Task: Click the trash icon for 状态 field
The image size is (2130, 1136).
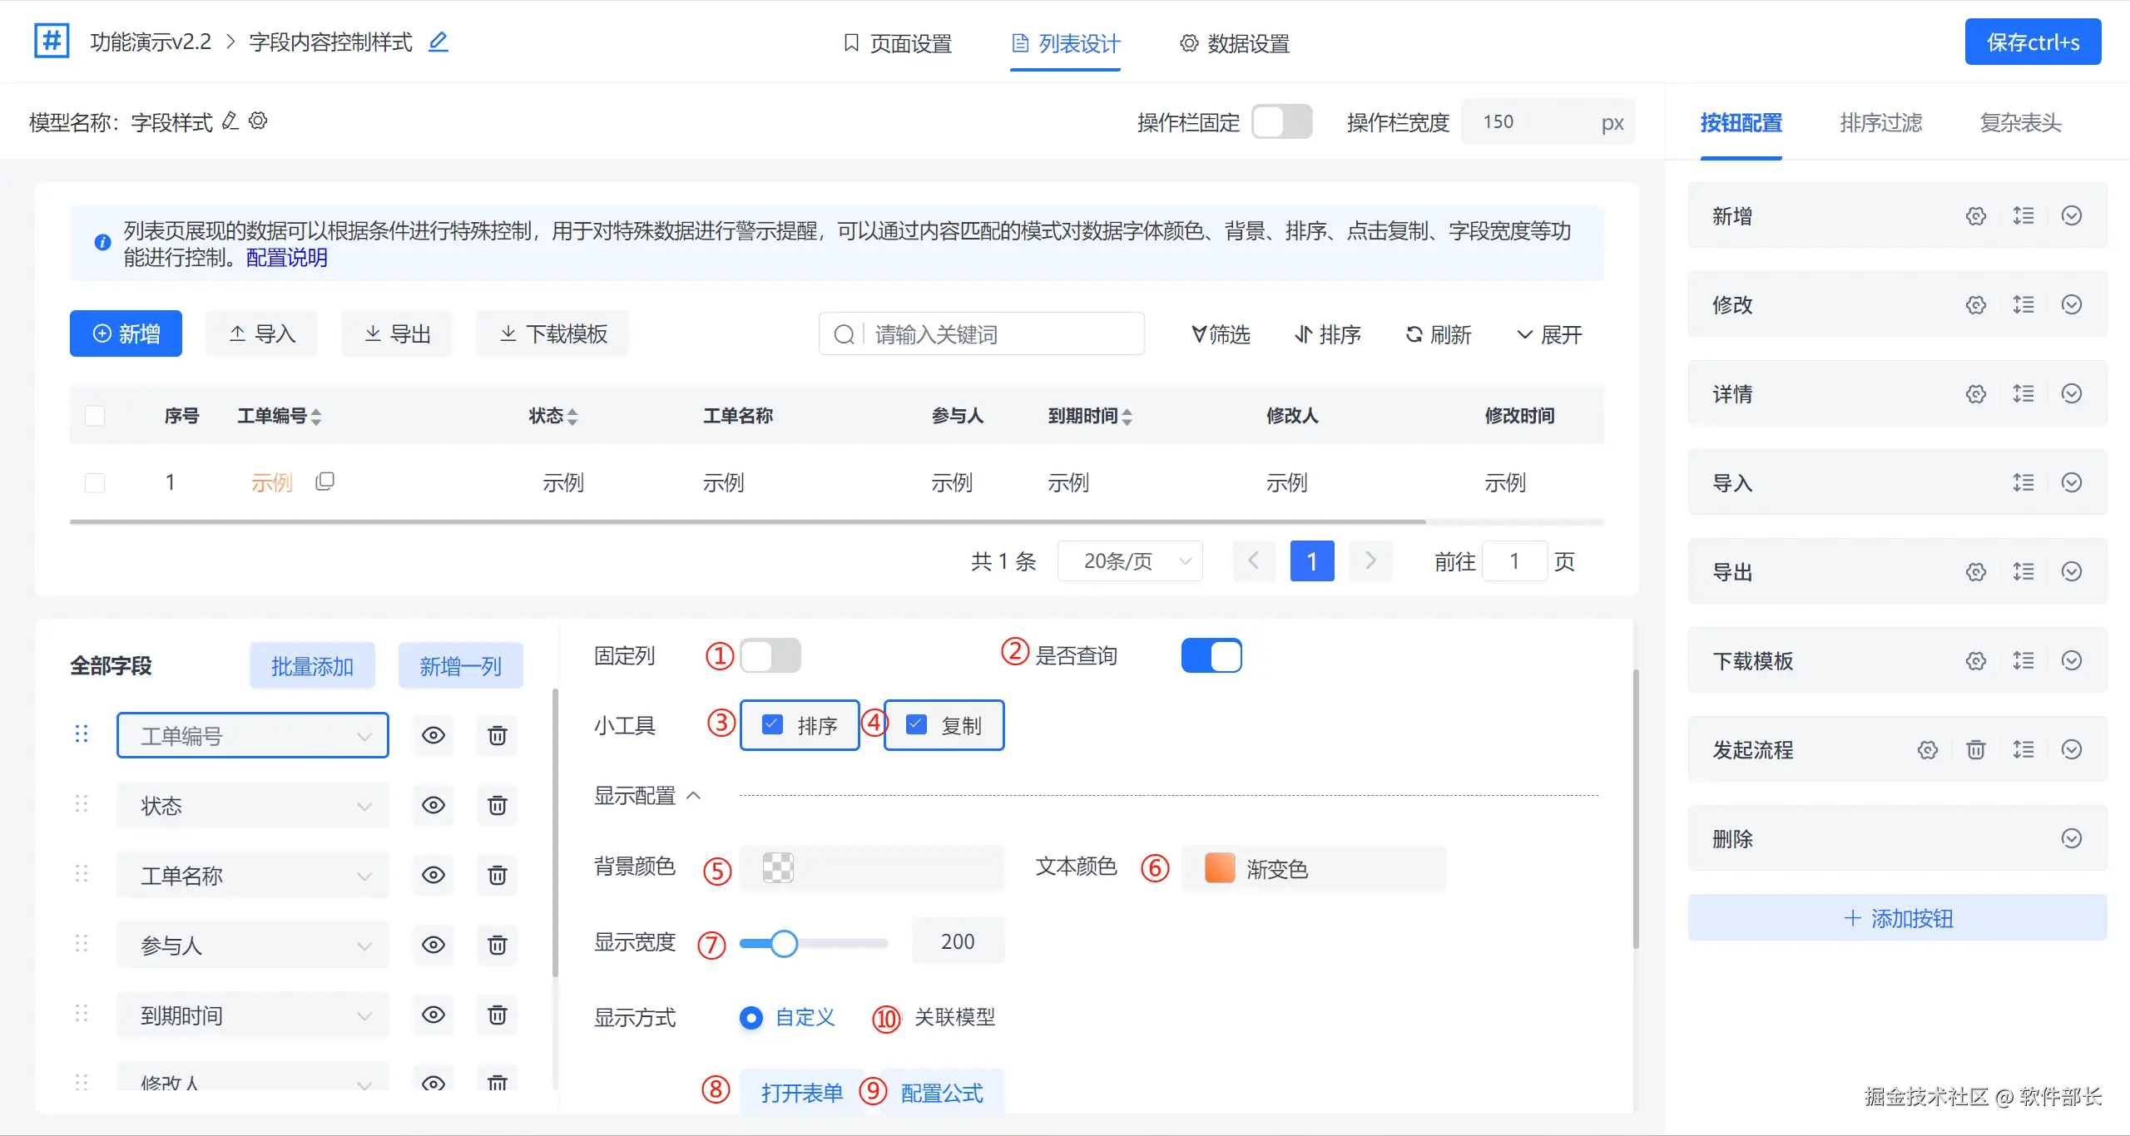Action: [x=497, y=805]
